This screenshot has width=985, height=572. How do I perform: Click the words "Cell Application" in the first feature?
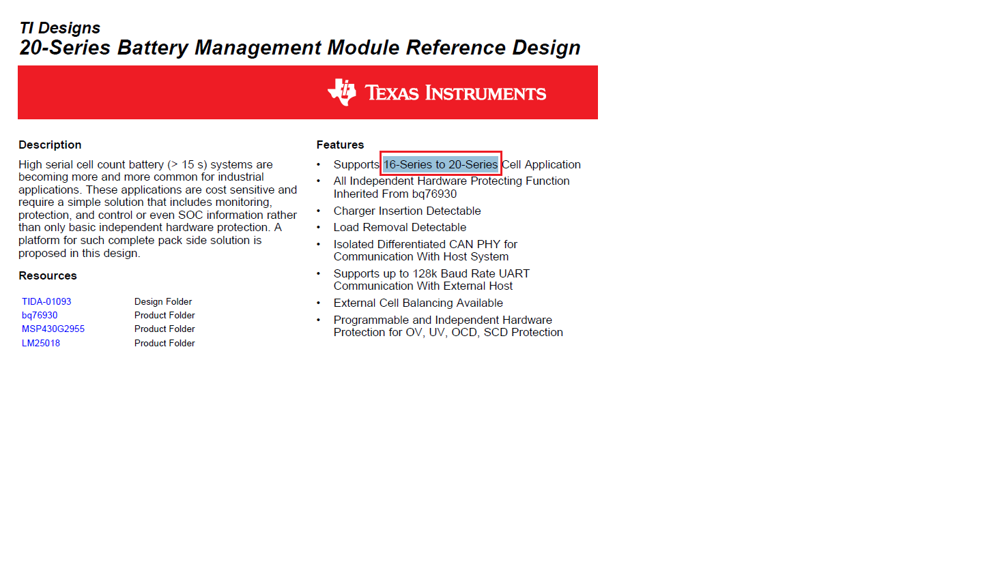coord(541,164)
